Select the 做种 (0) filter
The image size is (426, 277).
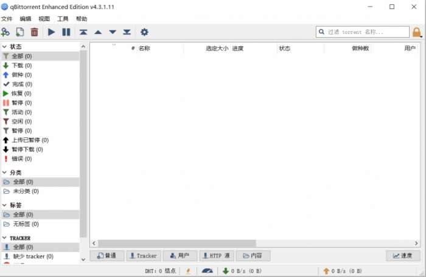[x=40, y=75]
